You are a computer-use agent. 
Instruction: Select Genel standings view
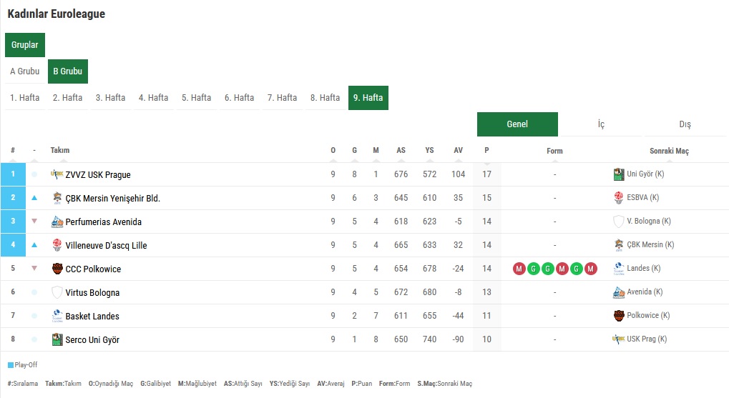point(517,124)
